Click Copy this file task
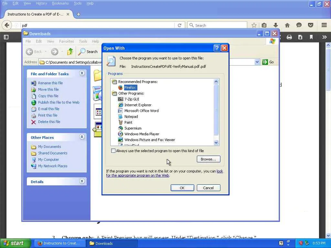 click(x=48, y=96)
